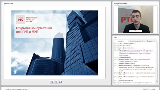Select Галина Смирнова's chat entry
The width and height of the screenshot is (160, 90).
[122, 46]
